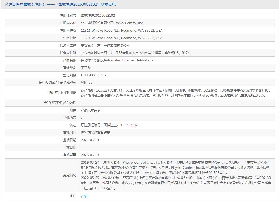This screenshot has width=279, height=203.
Task: Select the 2022-05-25 change record entry
Action: tap(176, 183)
